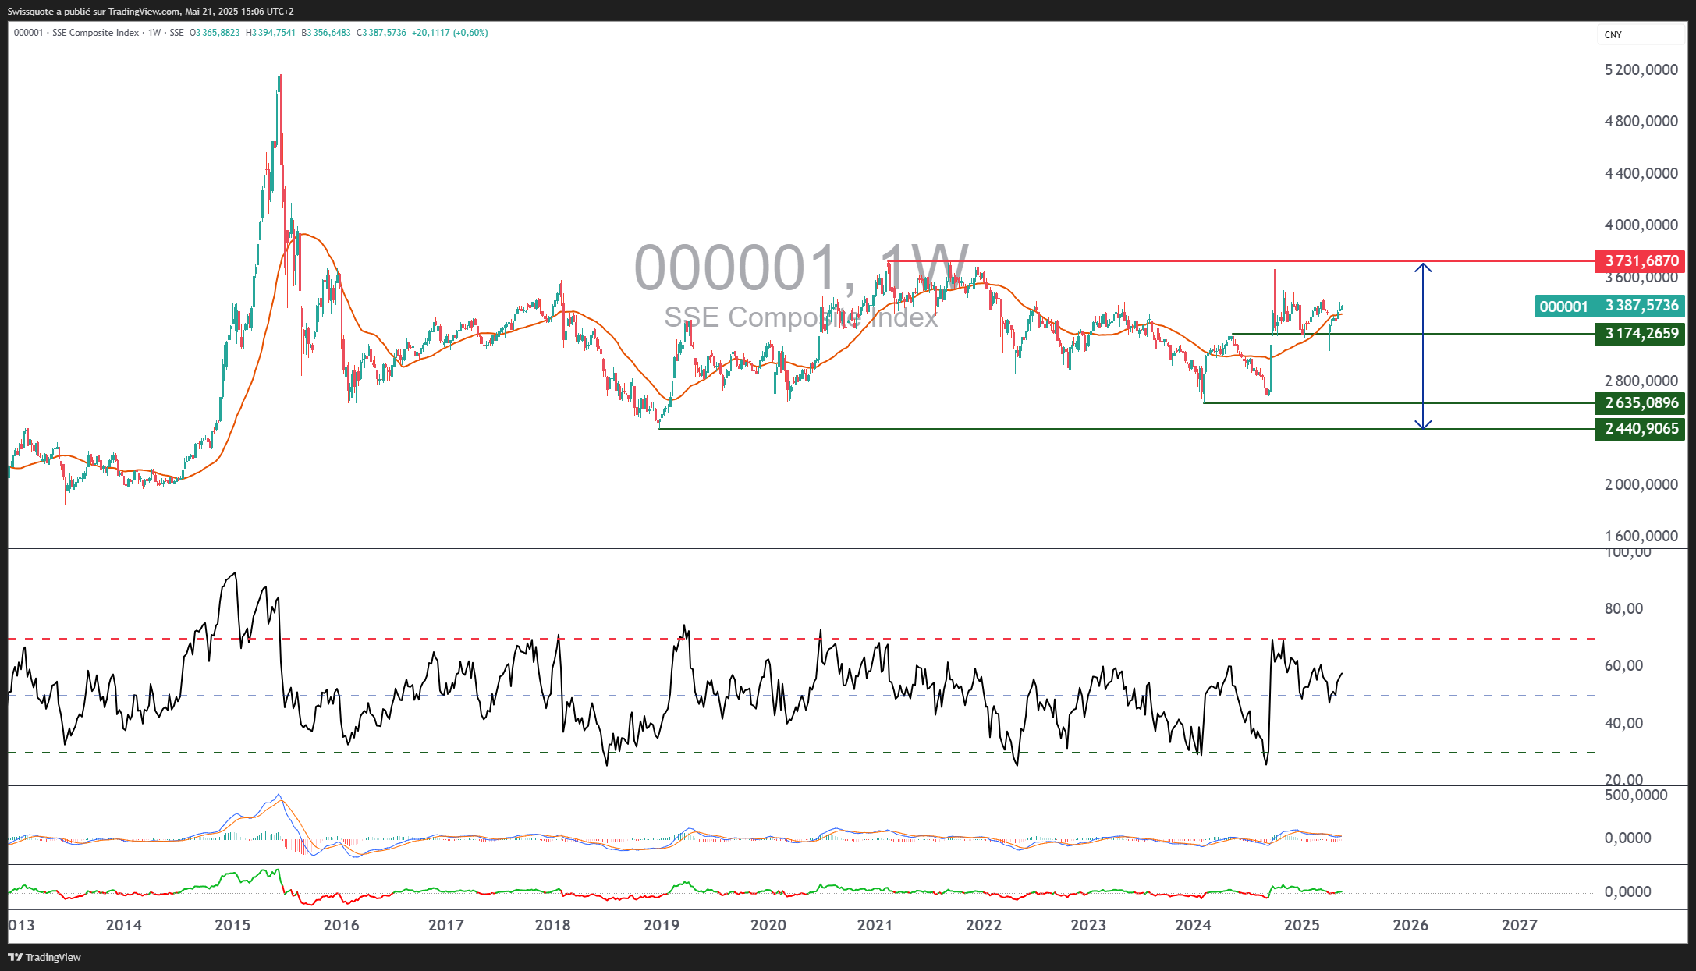Click the 2 000,0000 price axis label
This screenshot has width=1696, height=971.
point(1641,484)
